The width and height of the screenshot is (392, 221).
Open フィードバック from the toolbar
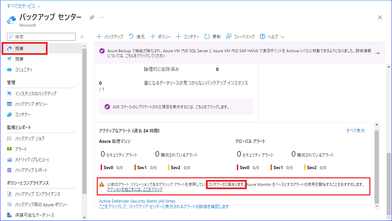pos(240,37)
